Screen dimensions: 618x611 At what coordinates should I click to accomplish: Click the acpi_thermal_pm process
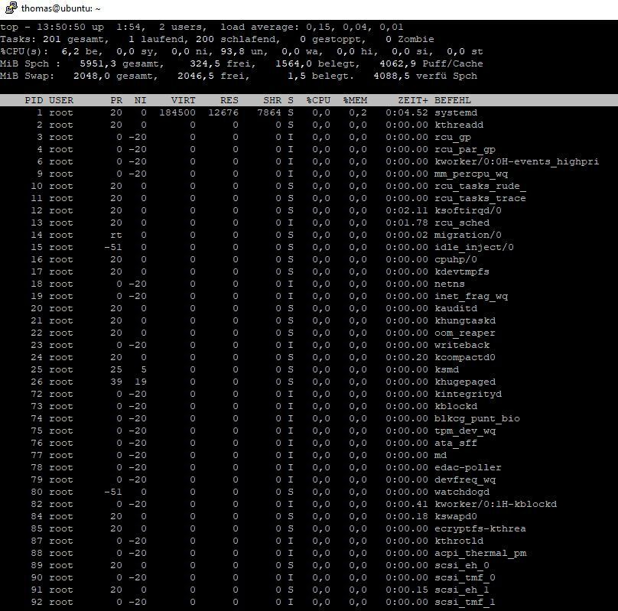pos(480,553)
